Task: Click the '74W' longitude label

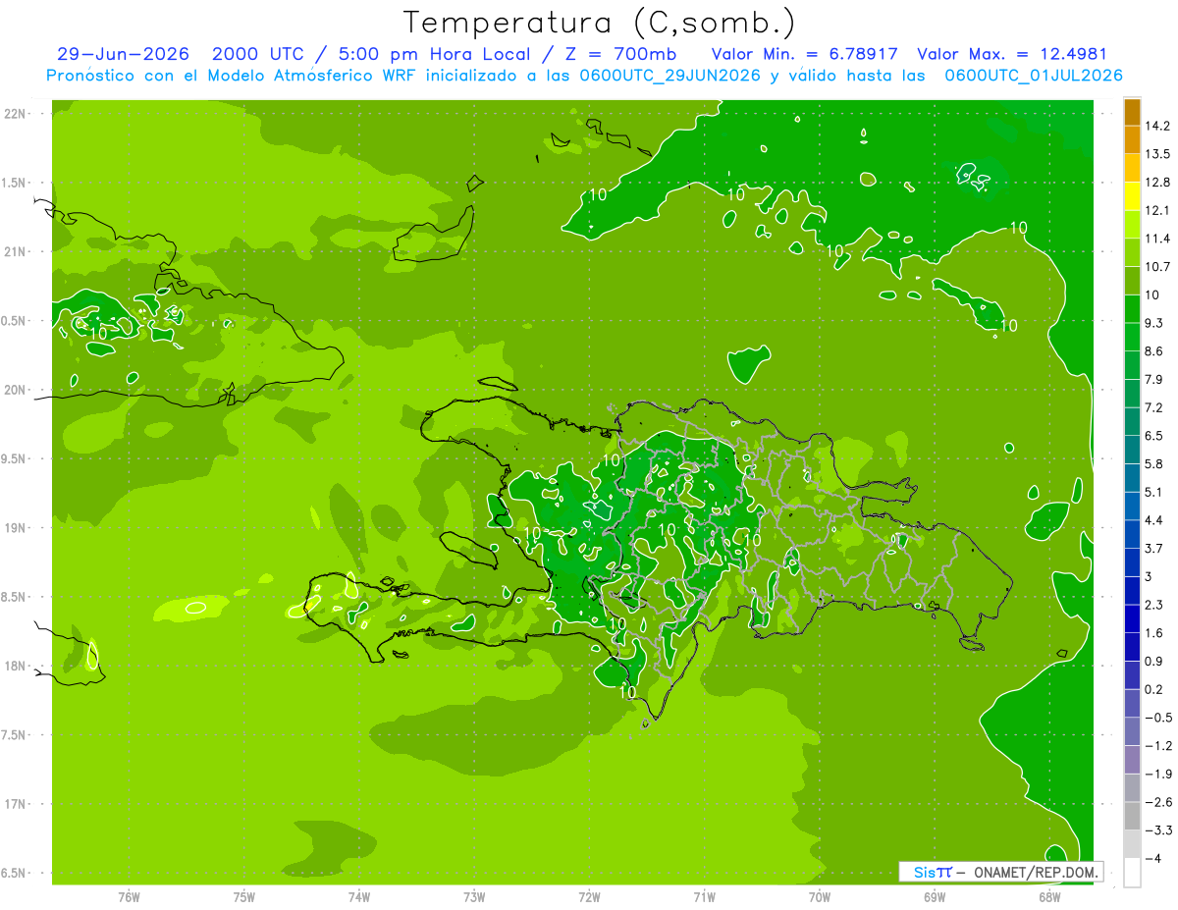Action: click(x=359, y=897)
